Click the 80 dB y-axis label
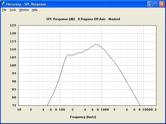This screenshot has width=166, height=124. (14, 97)
